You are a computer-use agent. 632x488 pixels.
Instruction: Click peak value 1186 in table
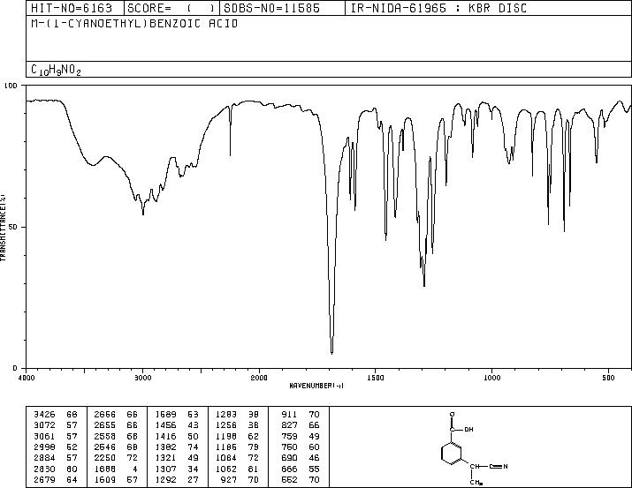(x=226, y=447)
